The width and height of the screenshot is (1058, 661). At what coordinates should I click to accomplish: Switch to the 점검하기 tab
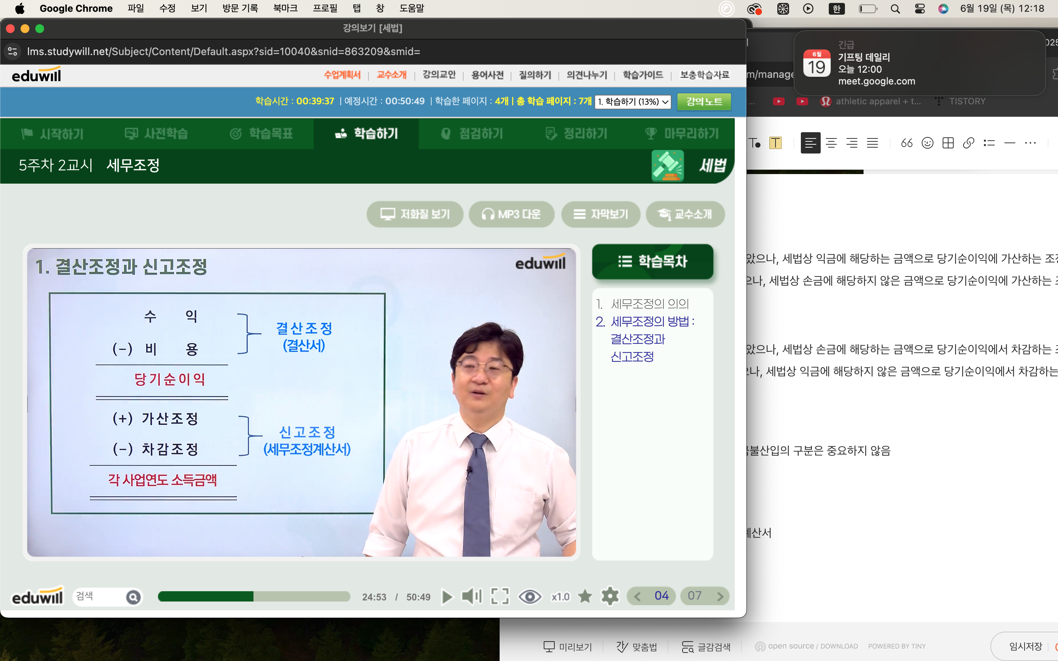472,134
